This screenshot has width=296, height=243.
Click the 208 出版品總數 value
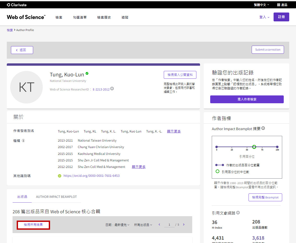click(x=256, y=222)
